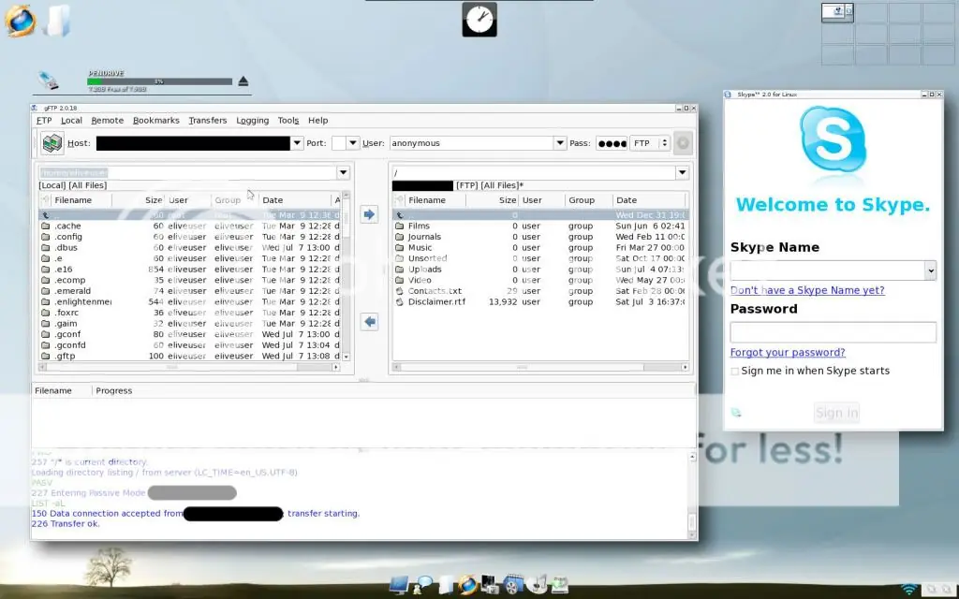Image resolution: width=959 pixels, height=599 pixels.
Task: Open the film reel video icon in dock
Action: [514, 585]
